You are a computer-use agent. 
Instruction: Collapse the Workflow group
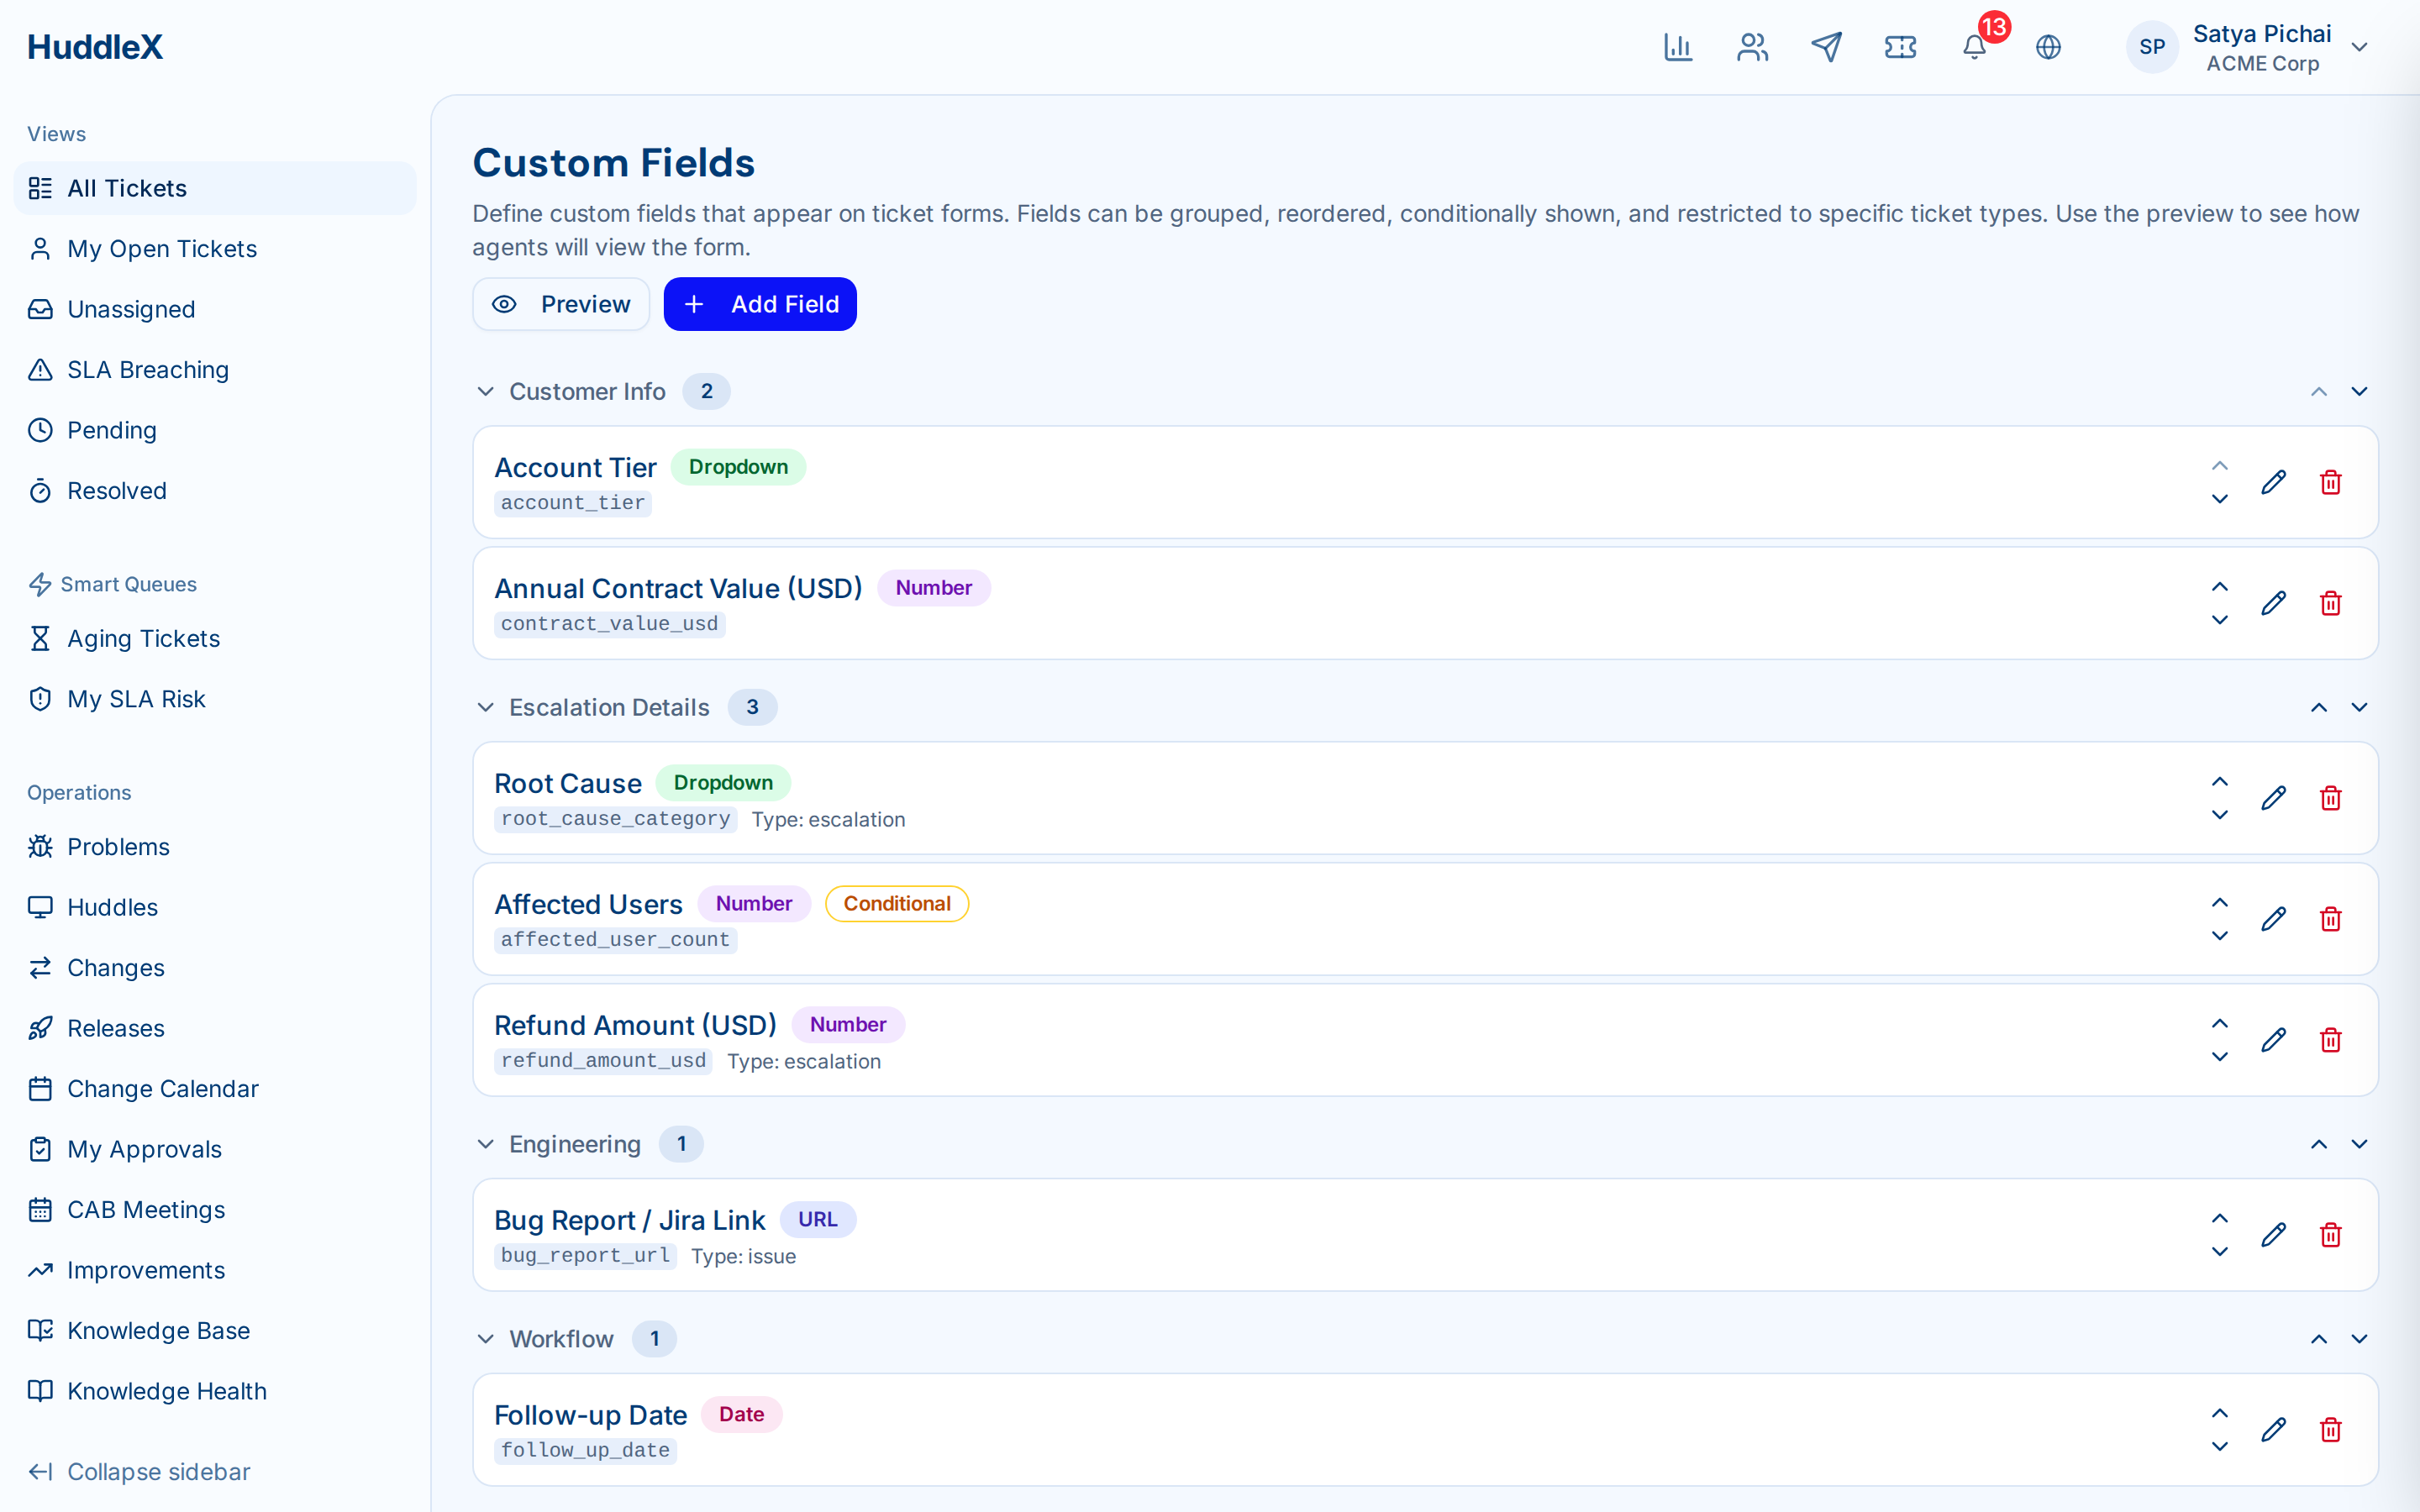coord(485,1339)
